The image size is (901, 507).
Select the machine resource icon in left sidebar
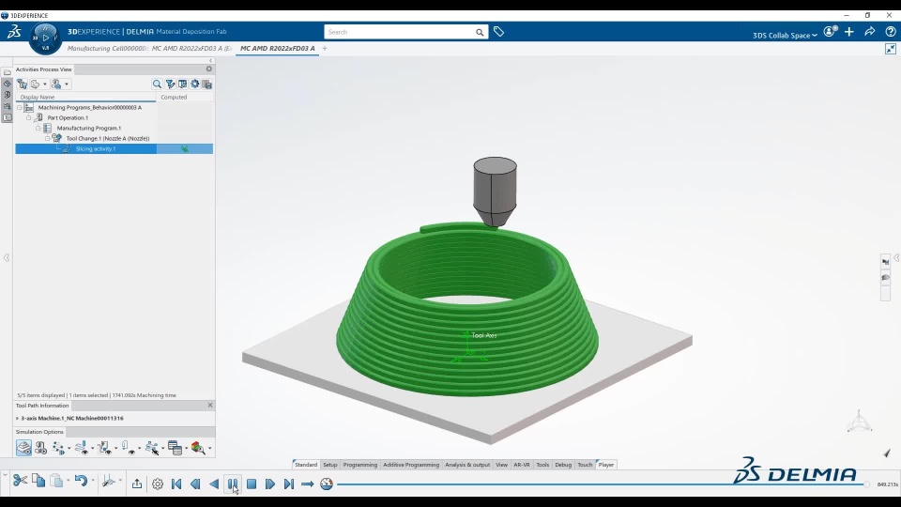click(x=7, y=95)
